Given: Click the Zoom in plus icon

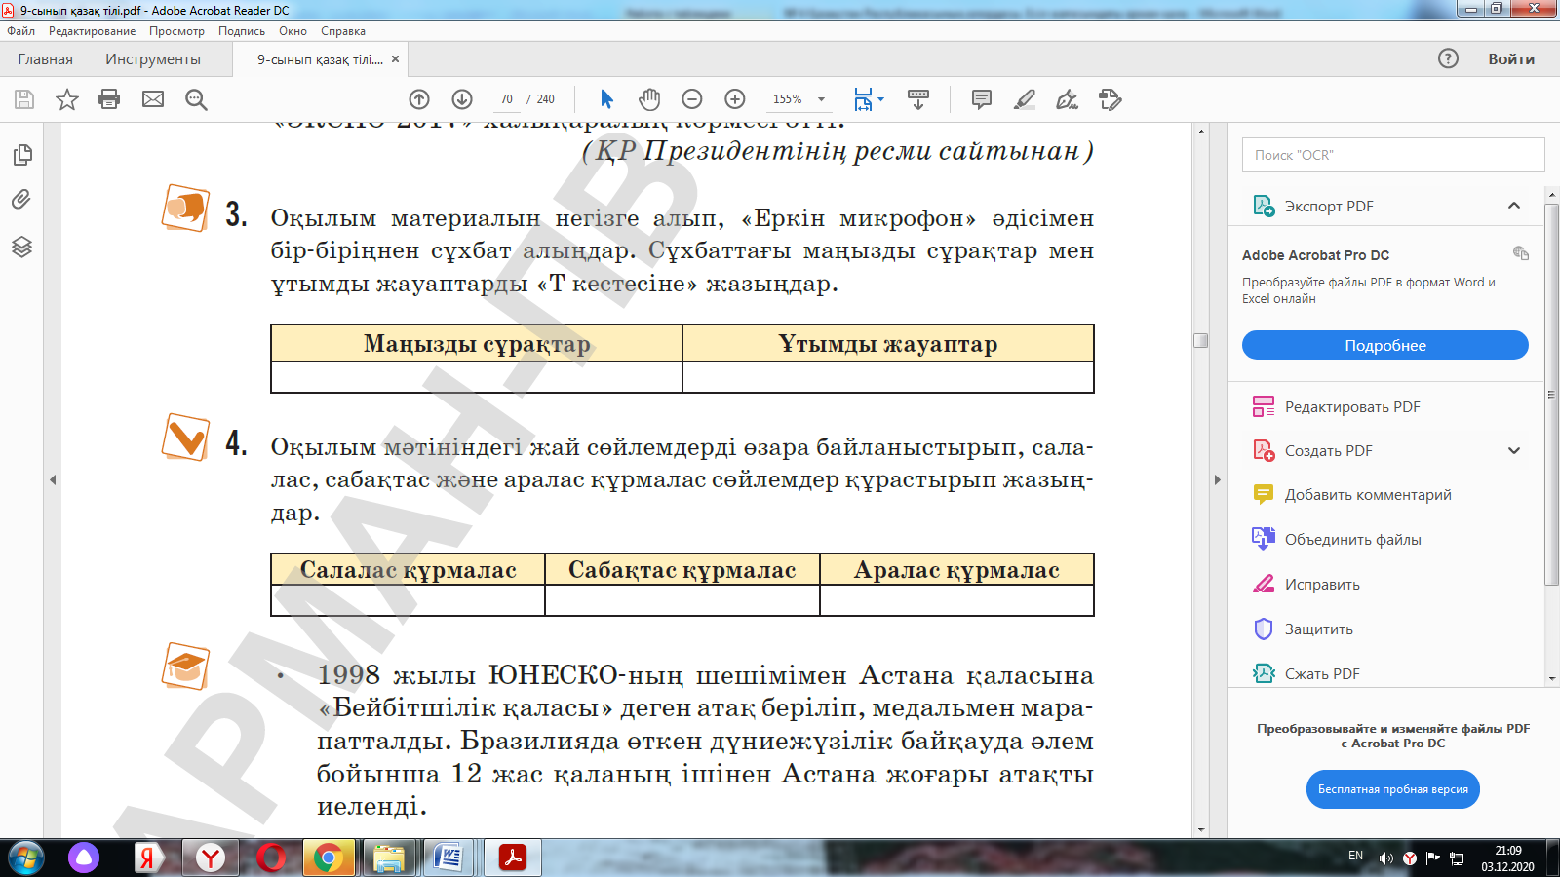Looking at the screenshot, I should [735, 99].
